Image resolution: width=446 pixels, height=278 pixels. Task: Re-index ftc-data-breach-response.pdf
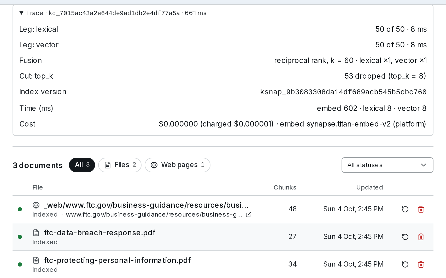click(x=405, y=237)
